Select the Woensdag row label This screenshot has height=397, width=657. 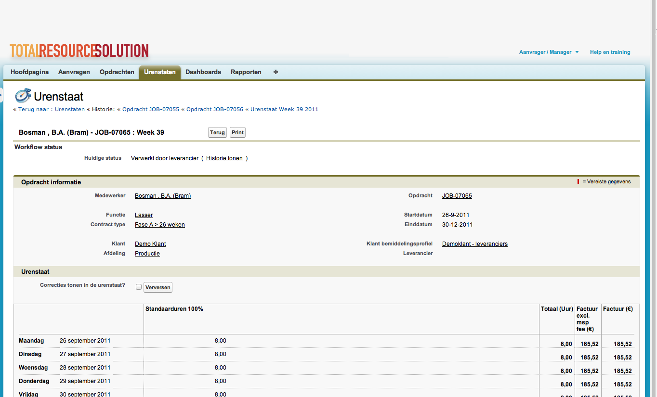coord(34,368)
